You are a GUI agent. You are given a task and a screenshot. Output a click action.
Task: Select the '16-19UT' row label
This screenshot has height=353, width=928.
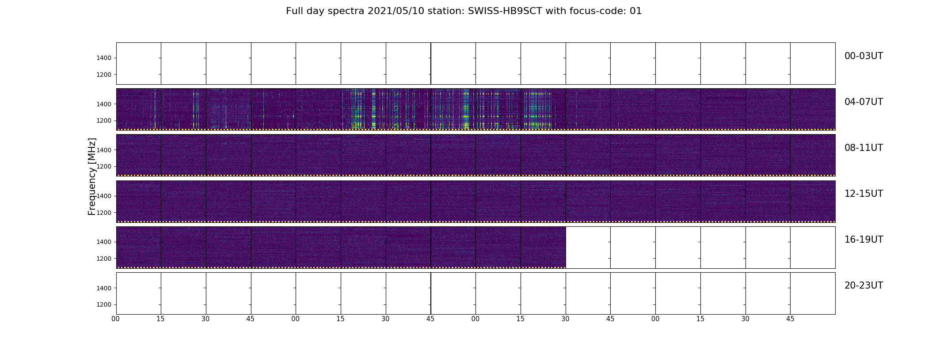[863, 240]
